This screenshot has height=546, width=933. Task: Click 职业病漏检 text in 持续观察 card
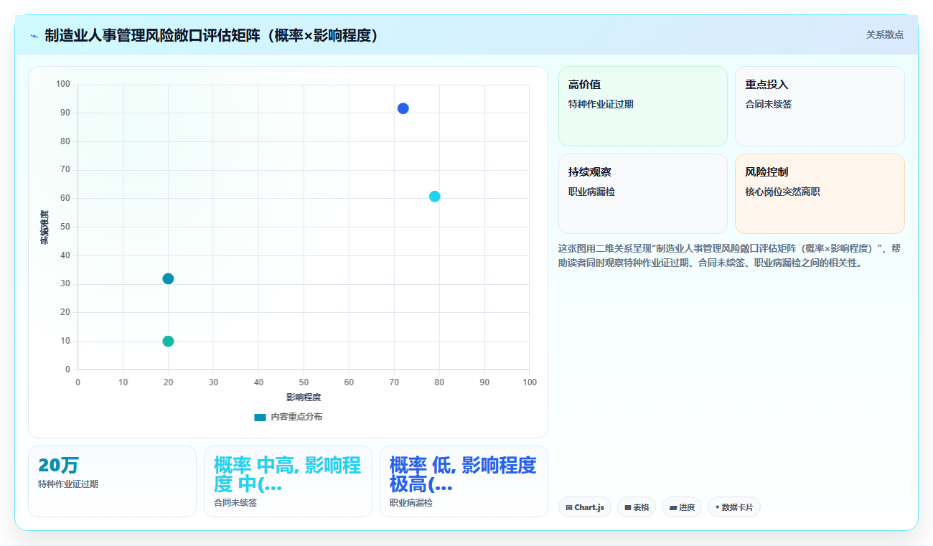(591, 192)
